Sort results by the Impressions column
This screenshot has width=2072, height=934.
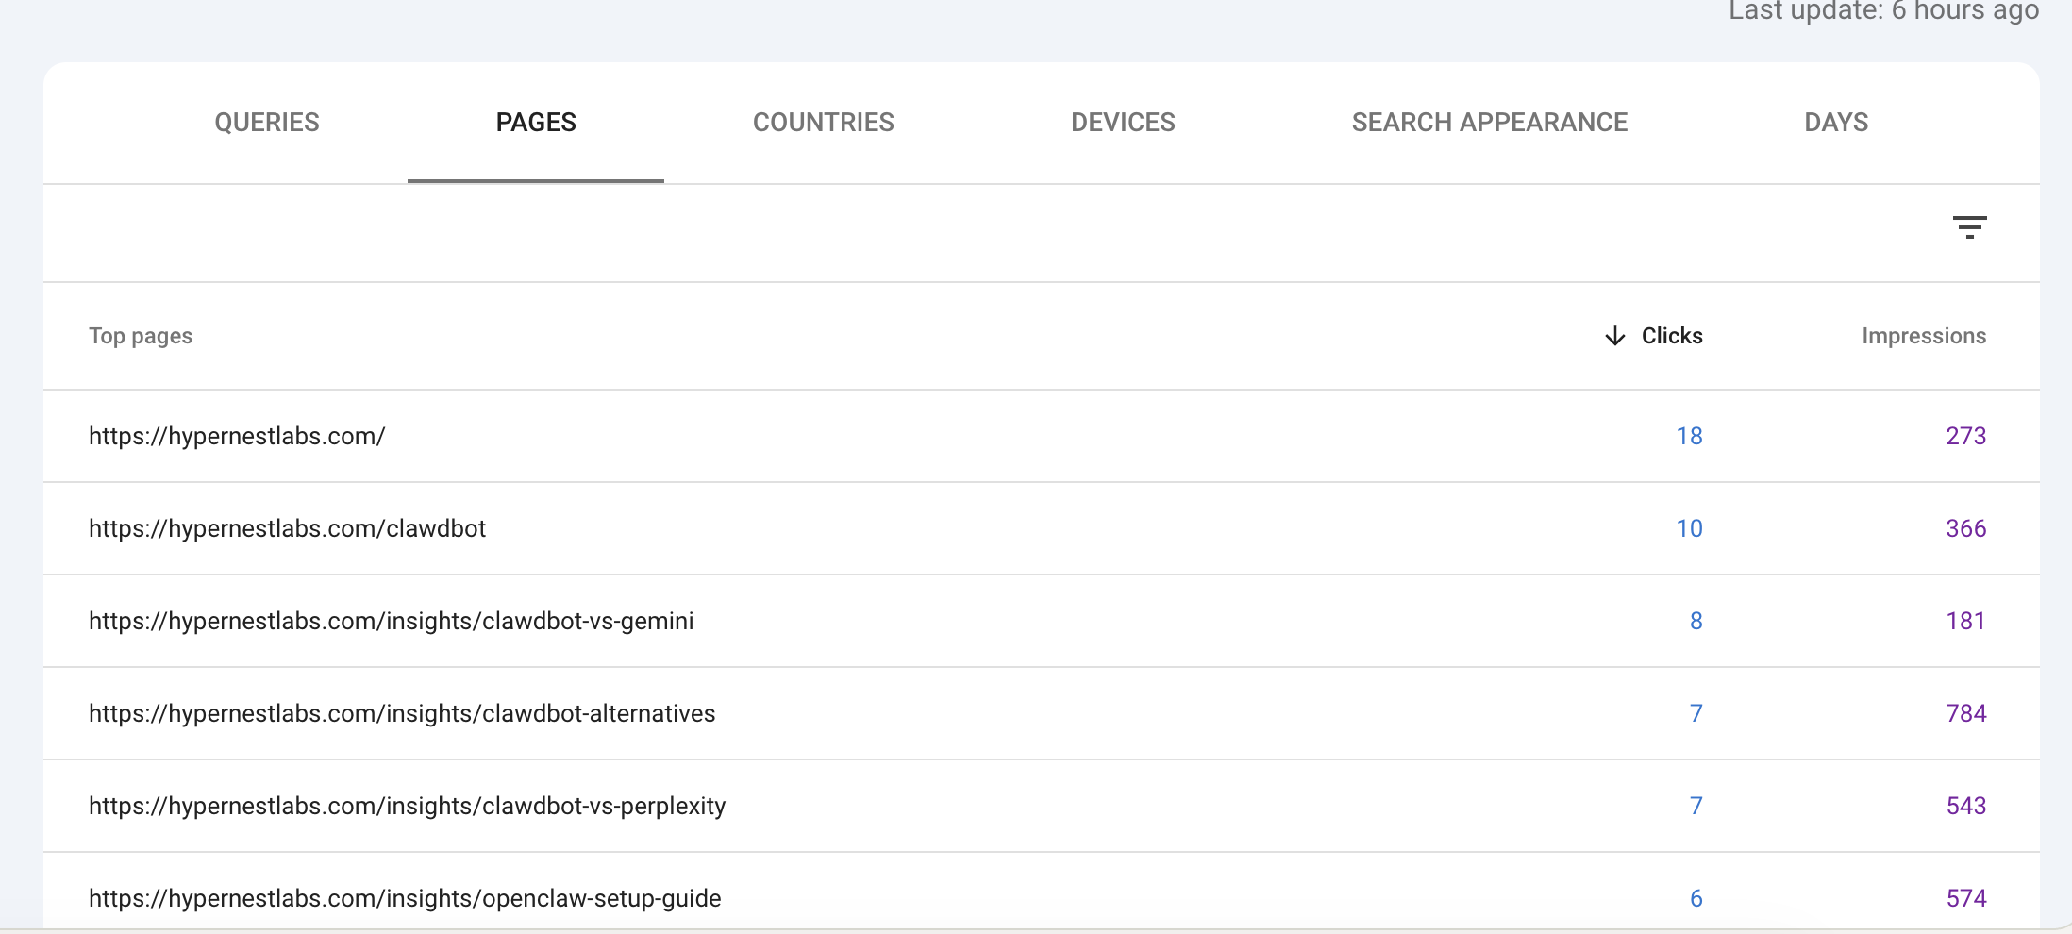click(1923, 336)
